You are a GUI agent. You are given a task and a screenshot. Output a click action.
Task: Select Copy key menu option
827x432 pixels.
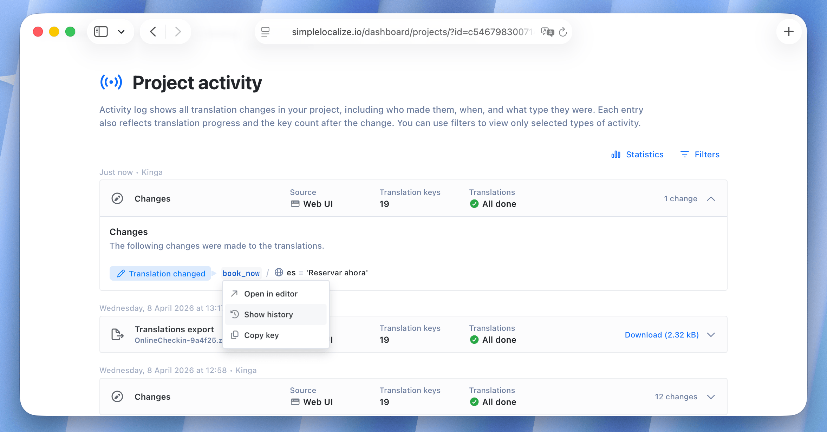point(261,335)
